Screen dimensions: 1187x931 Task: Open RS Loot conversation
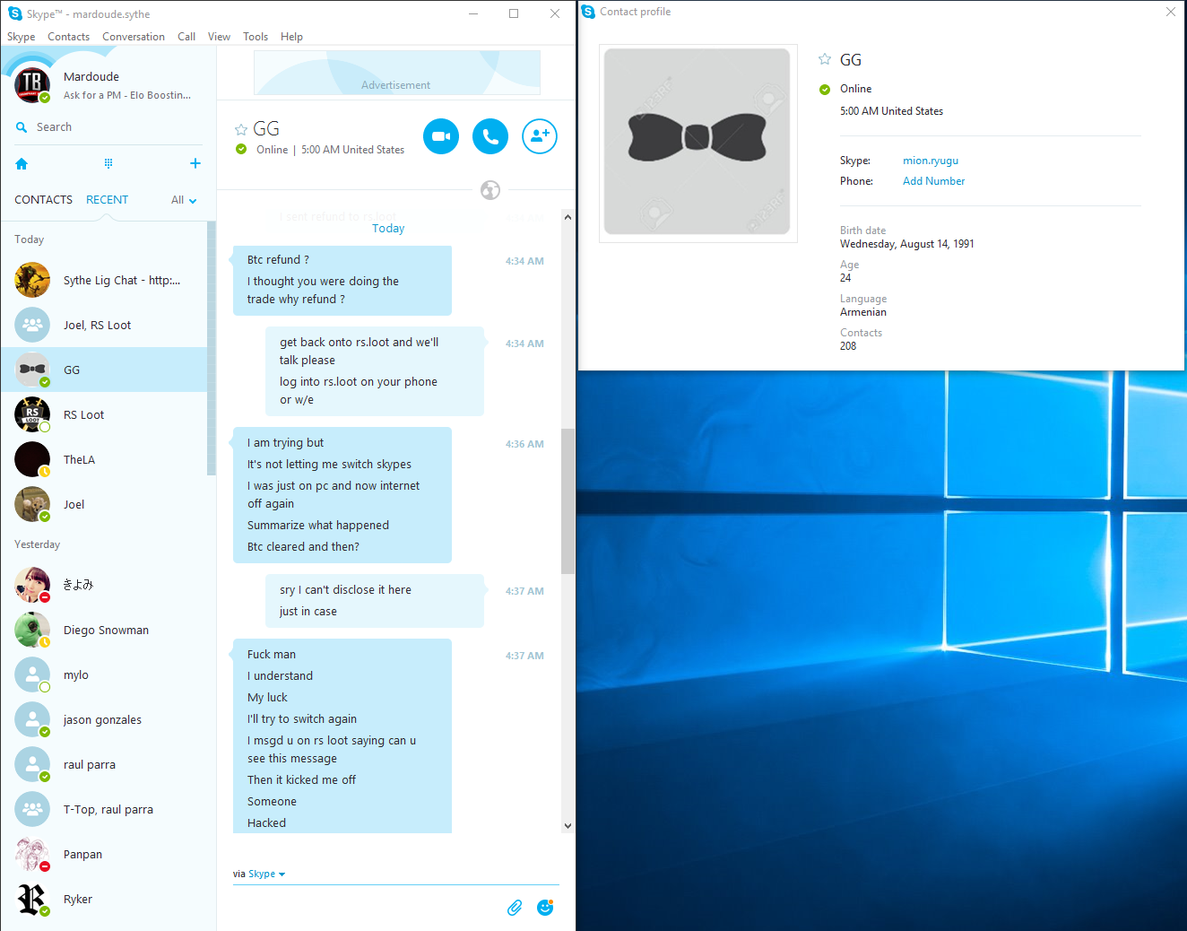[104, 414]
